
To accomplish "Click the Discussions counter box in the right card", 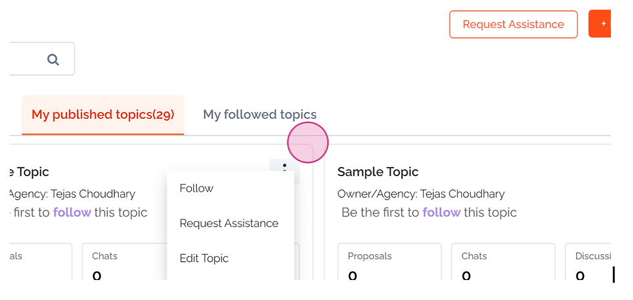I will pos(588,261).
